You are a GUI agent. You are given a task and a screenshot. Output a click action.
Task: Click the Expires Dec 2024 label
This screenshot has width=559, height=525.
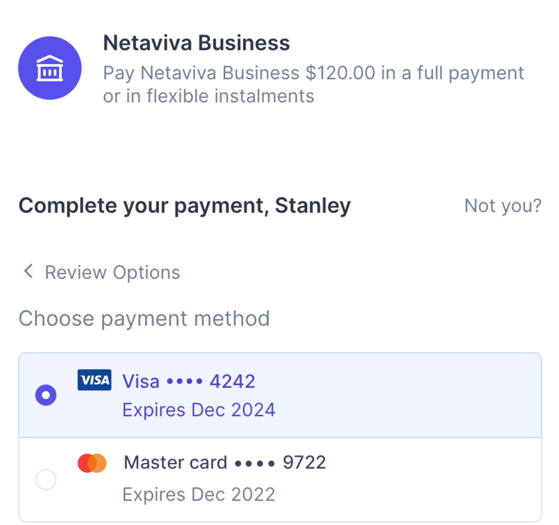pos(198,409)
